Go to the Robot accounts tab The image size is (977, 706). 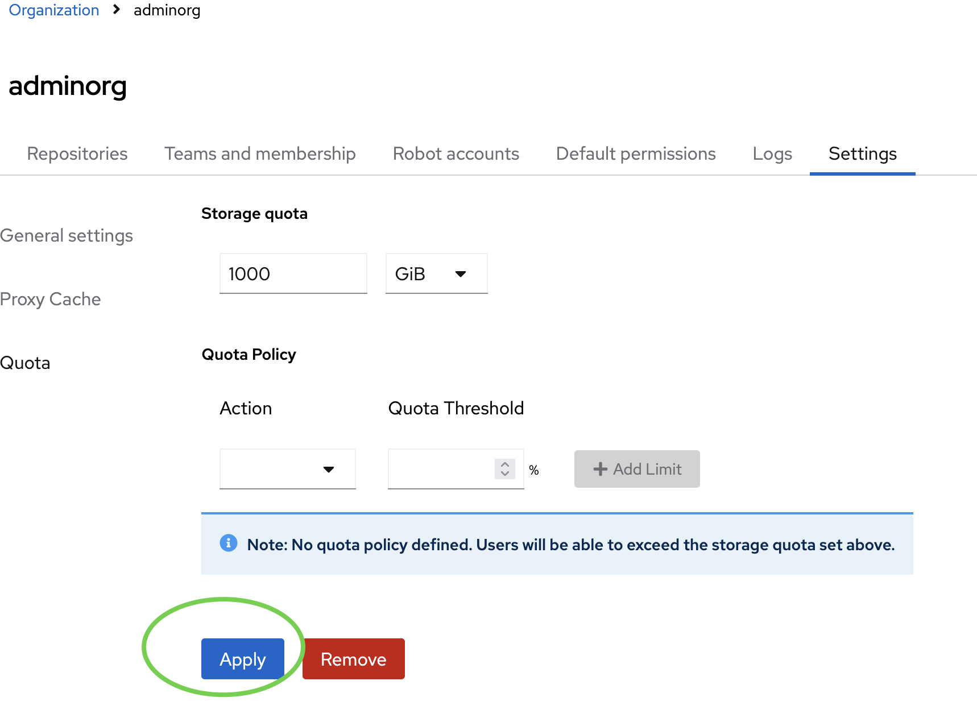click(456, 153)
